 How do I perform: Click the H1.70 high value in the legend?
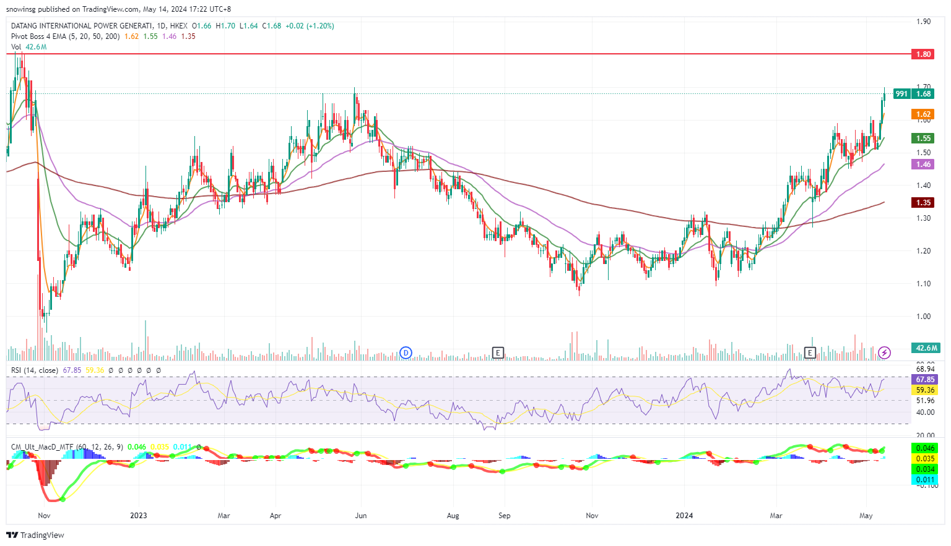pyautogui.click(x=225, y=26)
